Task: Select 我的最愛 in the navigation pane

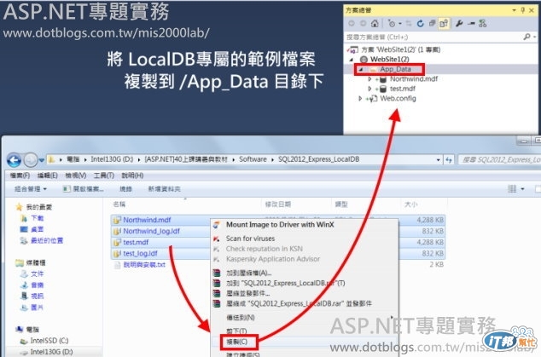Action: (38, 207)
